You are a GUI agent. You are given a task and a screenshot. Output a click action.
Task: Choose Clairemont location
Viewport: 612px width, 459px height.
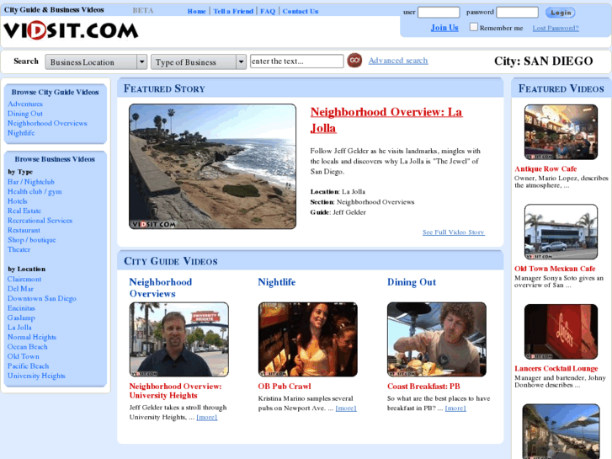point(24,279)
